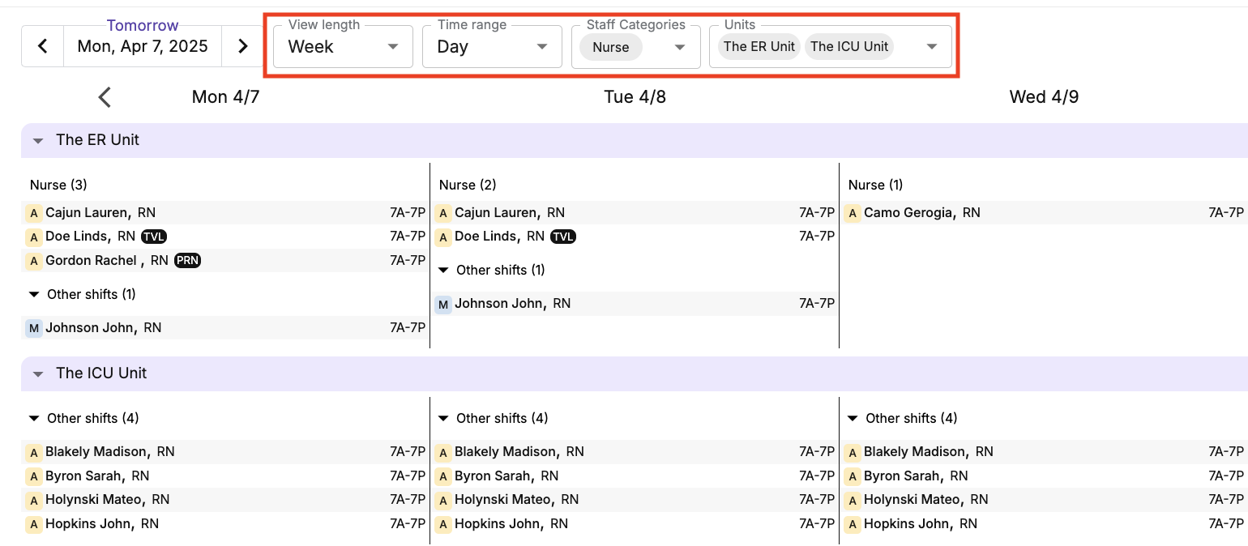Click TVL badge on Doe Linds Tuesday
The width and height of the screenshot is (1248, 546).
563,237
